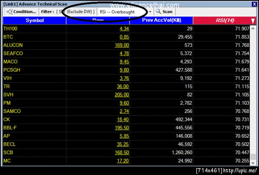Image resolution: width=259 pixels, height=175 pixels.
Task: Select the PCSGH symbol
Action: (x=12, y=70)
